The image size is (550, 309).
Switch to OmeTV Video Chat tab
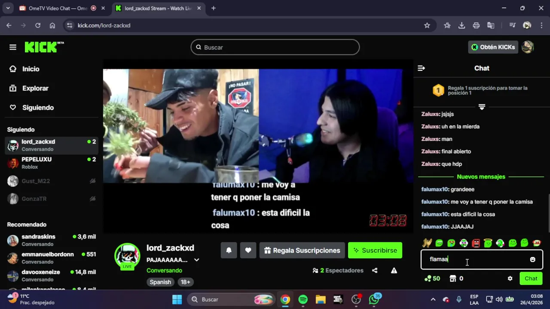pyautogui.click(x=58, y=8)
